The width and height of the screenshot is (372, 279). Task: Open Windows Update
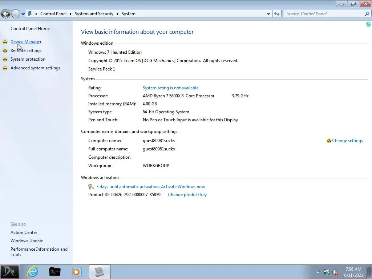point(27,241)
